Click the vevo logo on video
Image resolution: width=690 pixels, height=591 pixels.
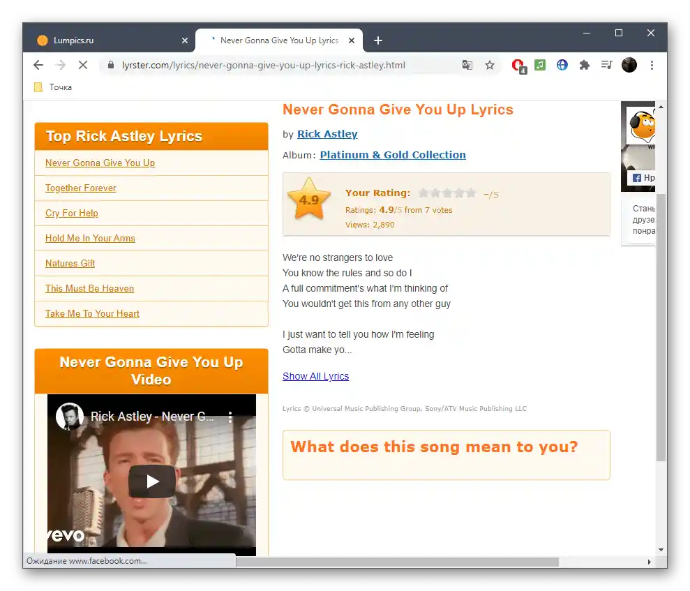[66, 535]
